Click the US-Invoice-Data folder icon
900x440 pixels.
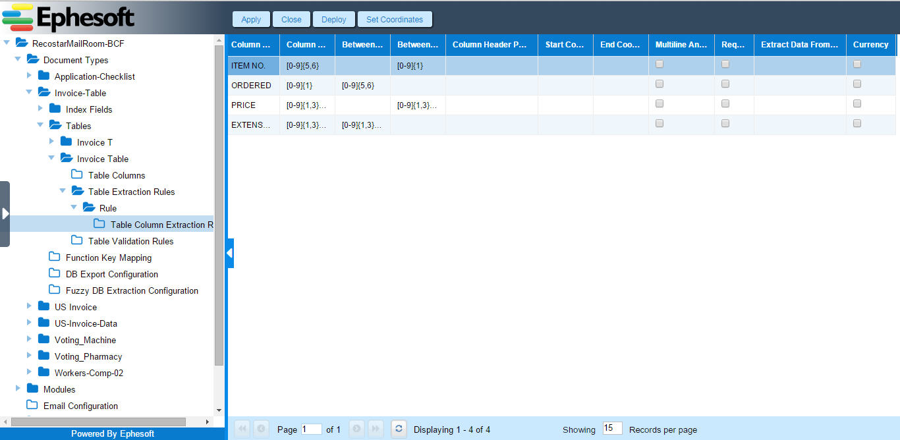click(43, 323)
